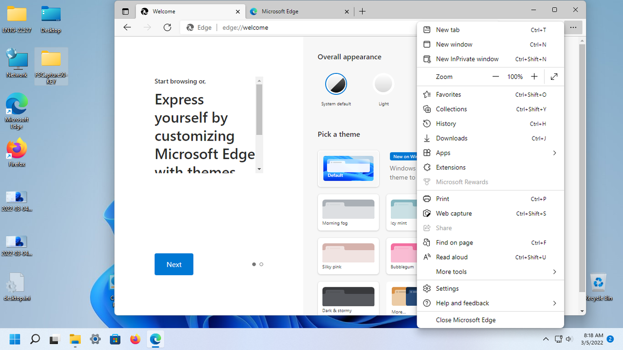Select Microsoft Edge taskbar icon
The width and height of the screenshot is (623, 350).
pos(155,339)
